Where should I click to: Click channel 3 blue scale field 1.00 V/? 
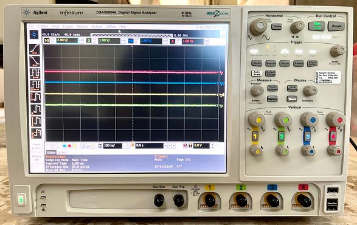151,41
